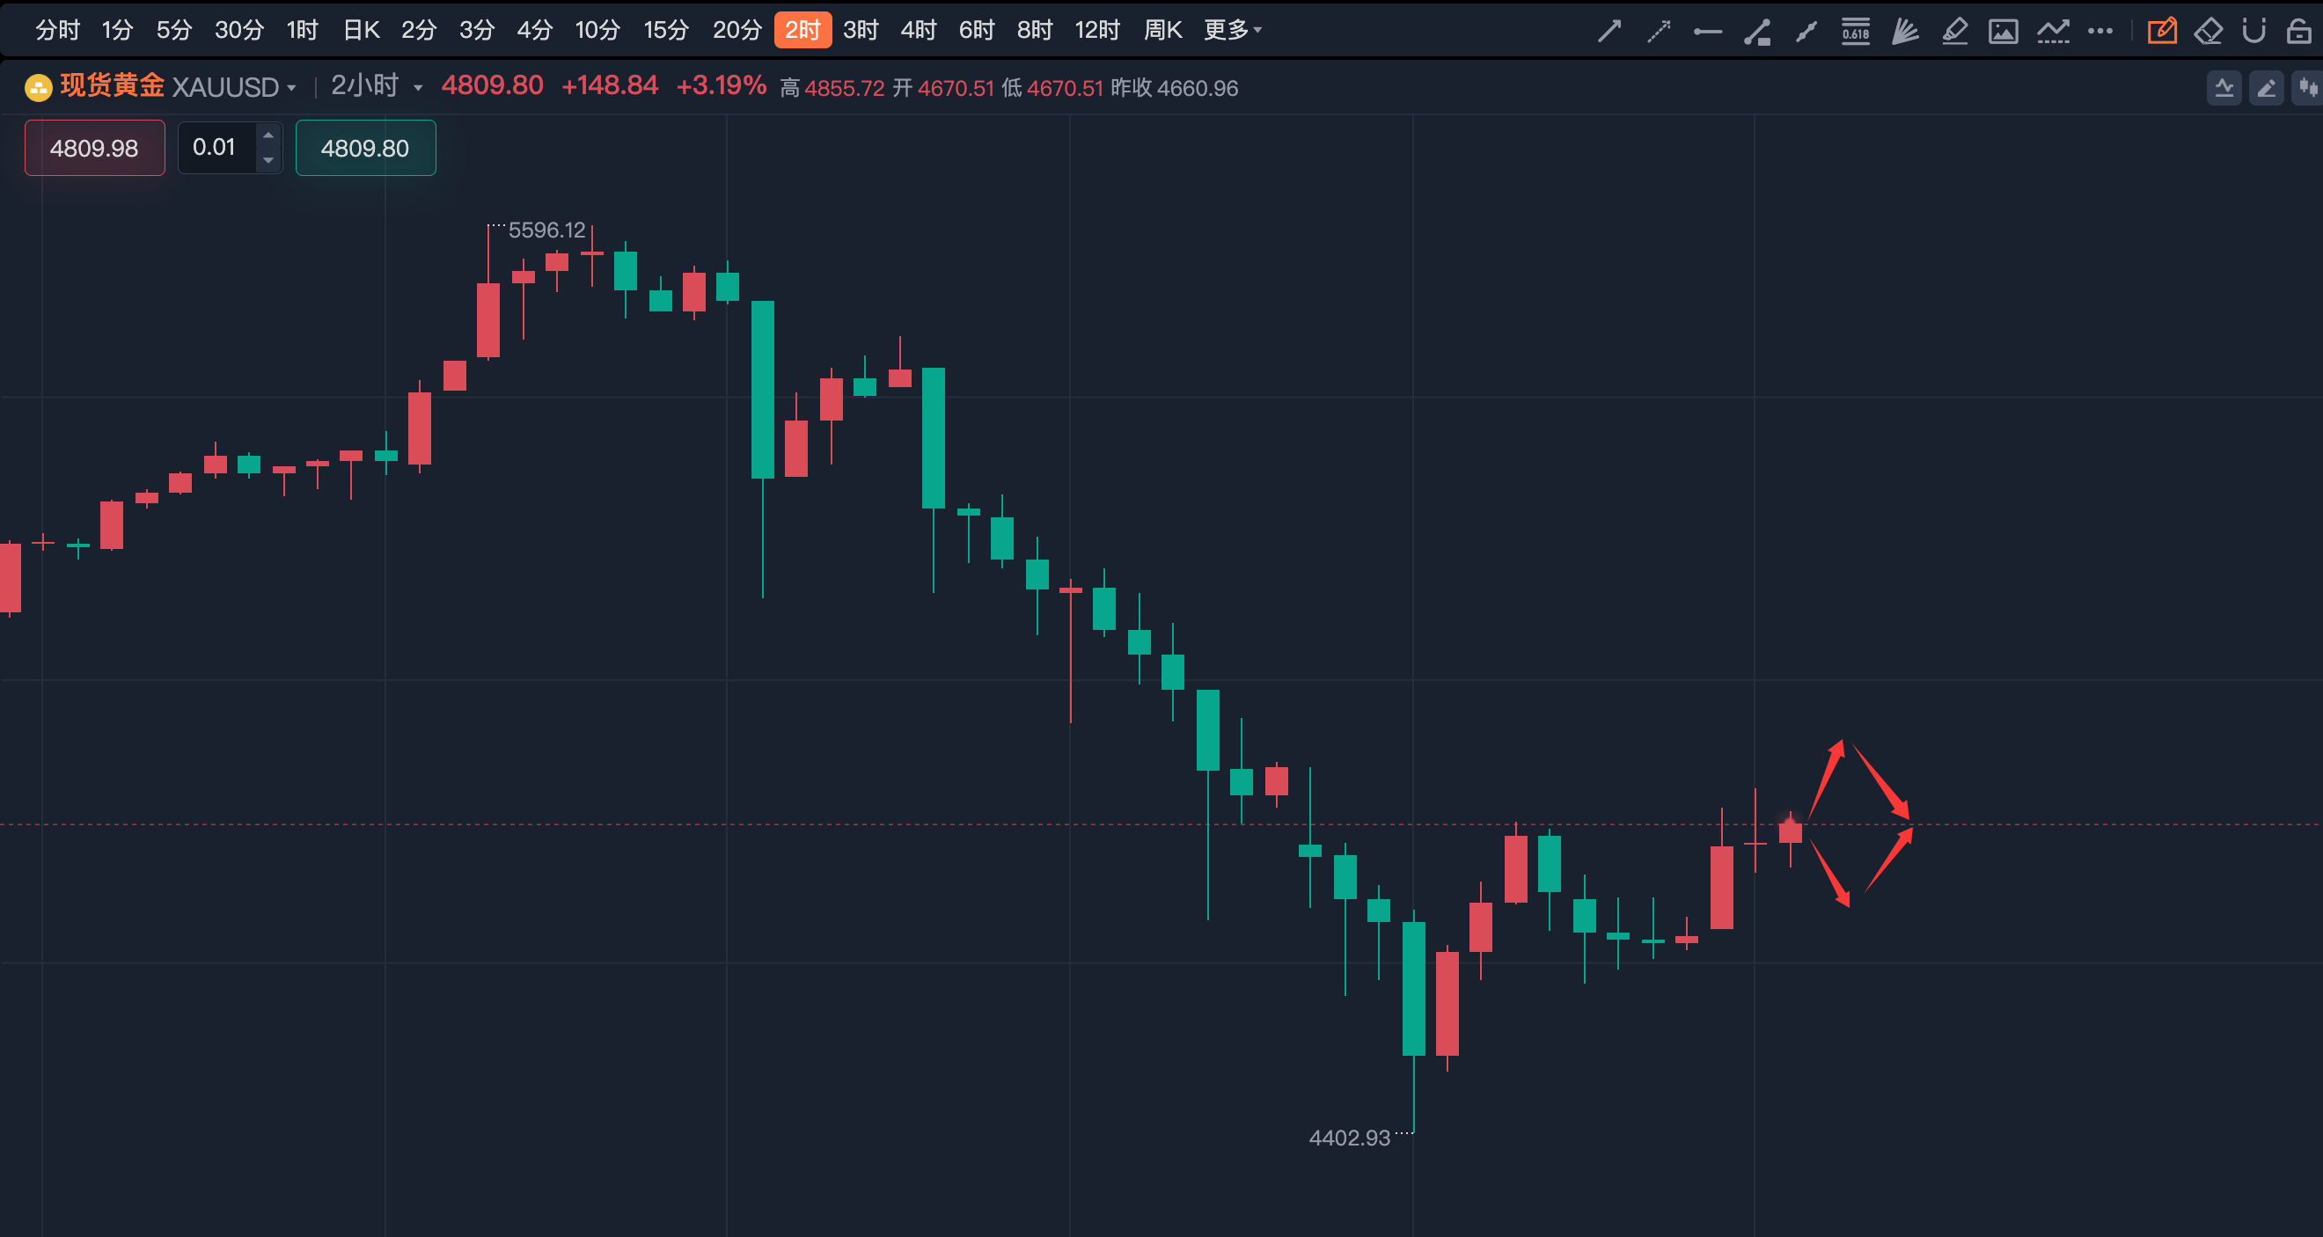Image resolution: width=2323 pixels, height=1237 pixels.
Task: Toggle the orange drawing mode icon
Action: click(x=2162, y=32)
